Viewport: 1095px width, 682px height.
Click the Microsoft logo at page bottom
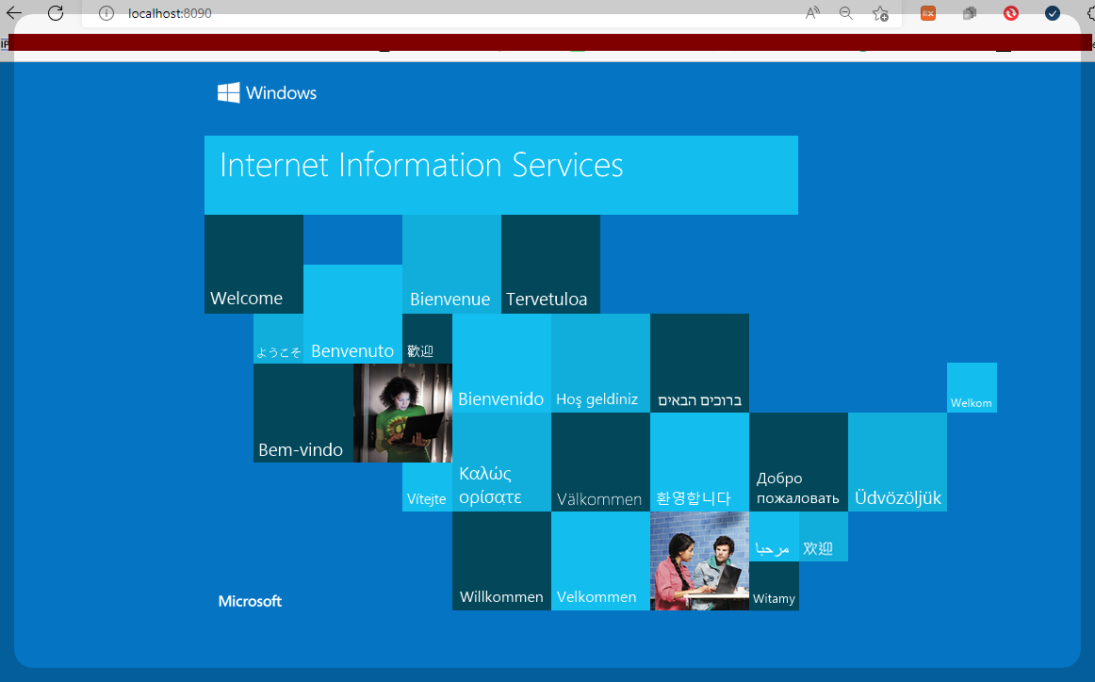pos(250,601)
